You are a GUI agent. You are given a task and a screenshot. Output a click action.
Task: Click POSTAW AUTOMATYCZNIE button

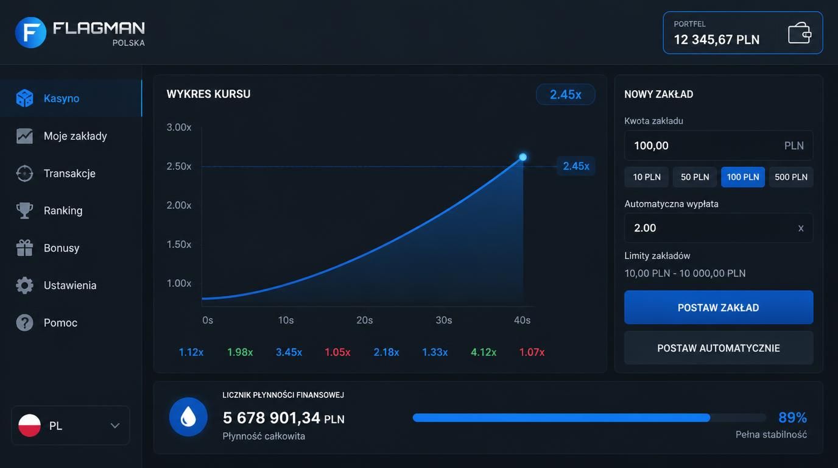[x=719, y=348]
